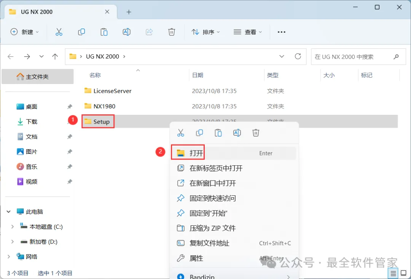This screenshot has width=411, height=279.
Task: Go back with the left arrow
Action: [11, 57]
